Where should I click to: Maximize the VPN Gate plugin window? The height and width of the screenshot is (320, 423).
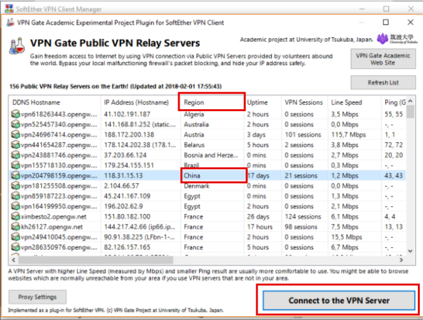(x=386, y=22)
